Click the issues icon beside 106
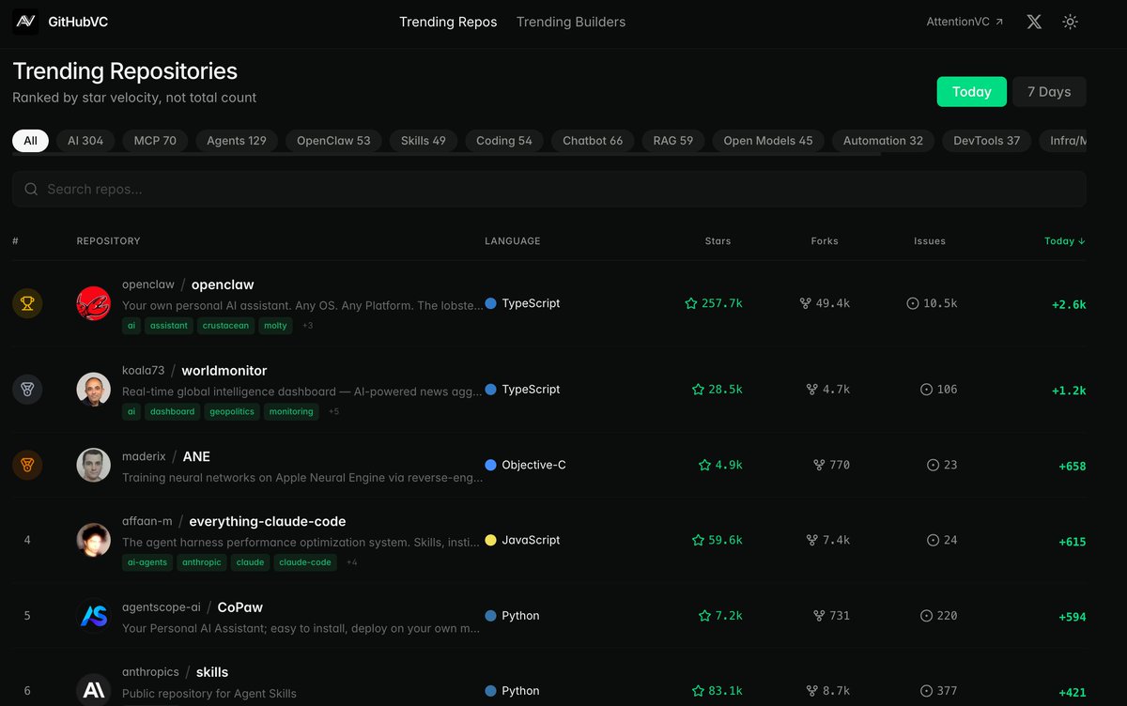This screenshot has height=706, width=1127. pos(926,390)
